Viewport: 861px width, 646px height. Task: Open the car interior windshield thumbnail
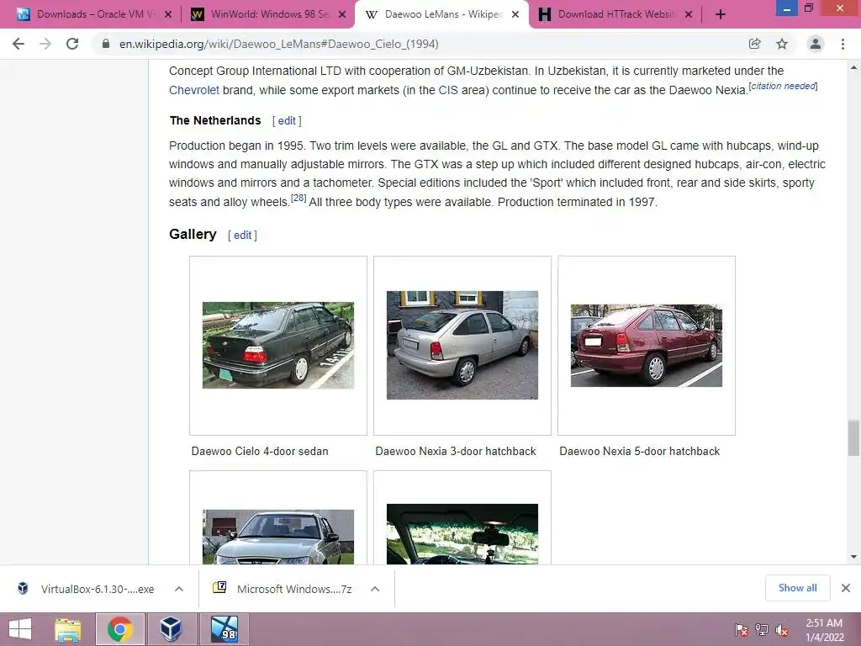(462, 534)
